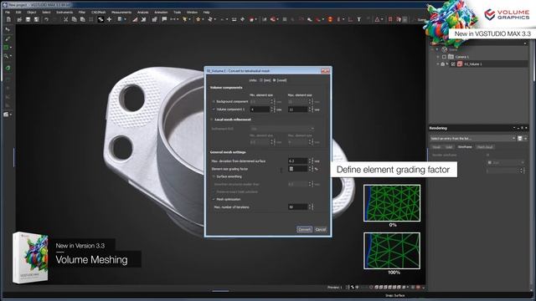Open the Measurements menu
This screenshot has width=536, height=301.
pos(121,13)
